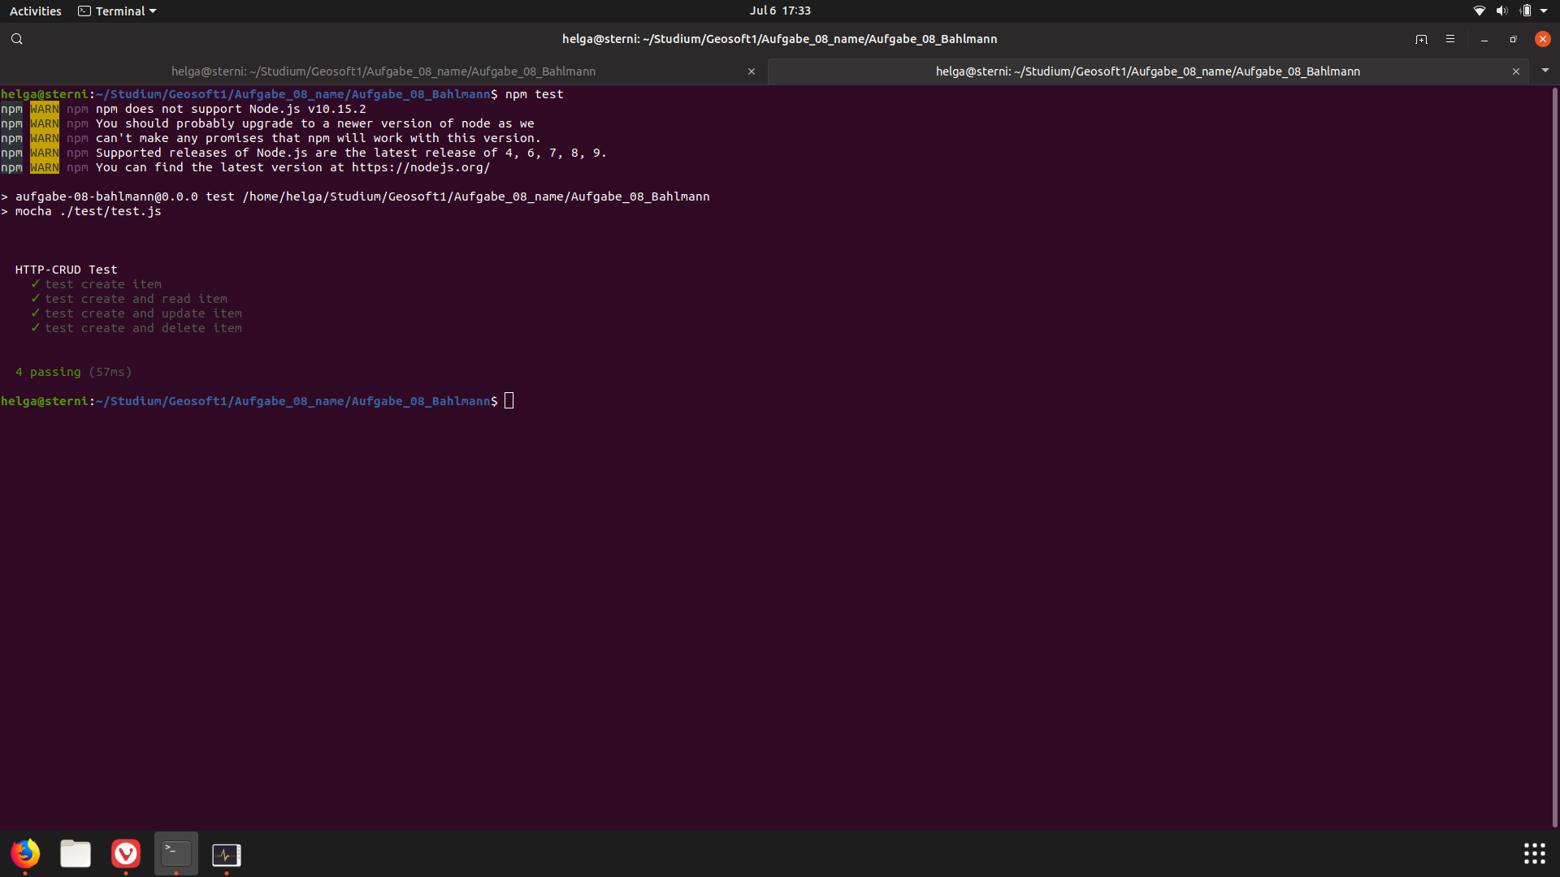Open the Activities overview
1560x877 pixels.
36,11
